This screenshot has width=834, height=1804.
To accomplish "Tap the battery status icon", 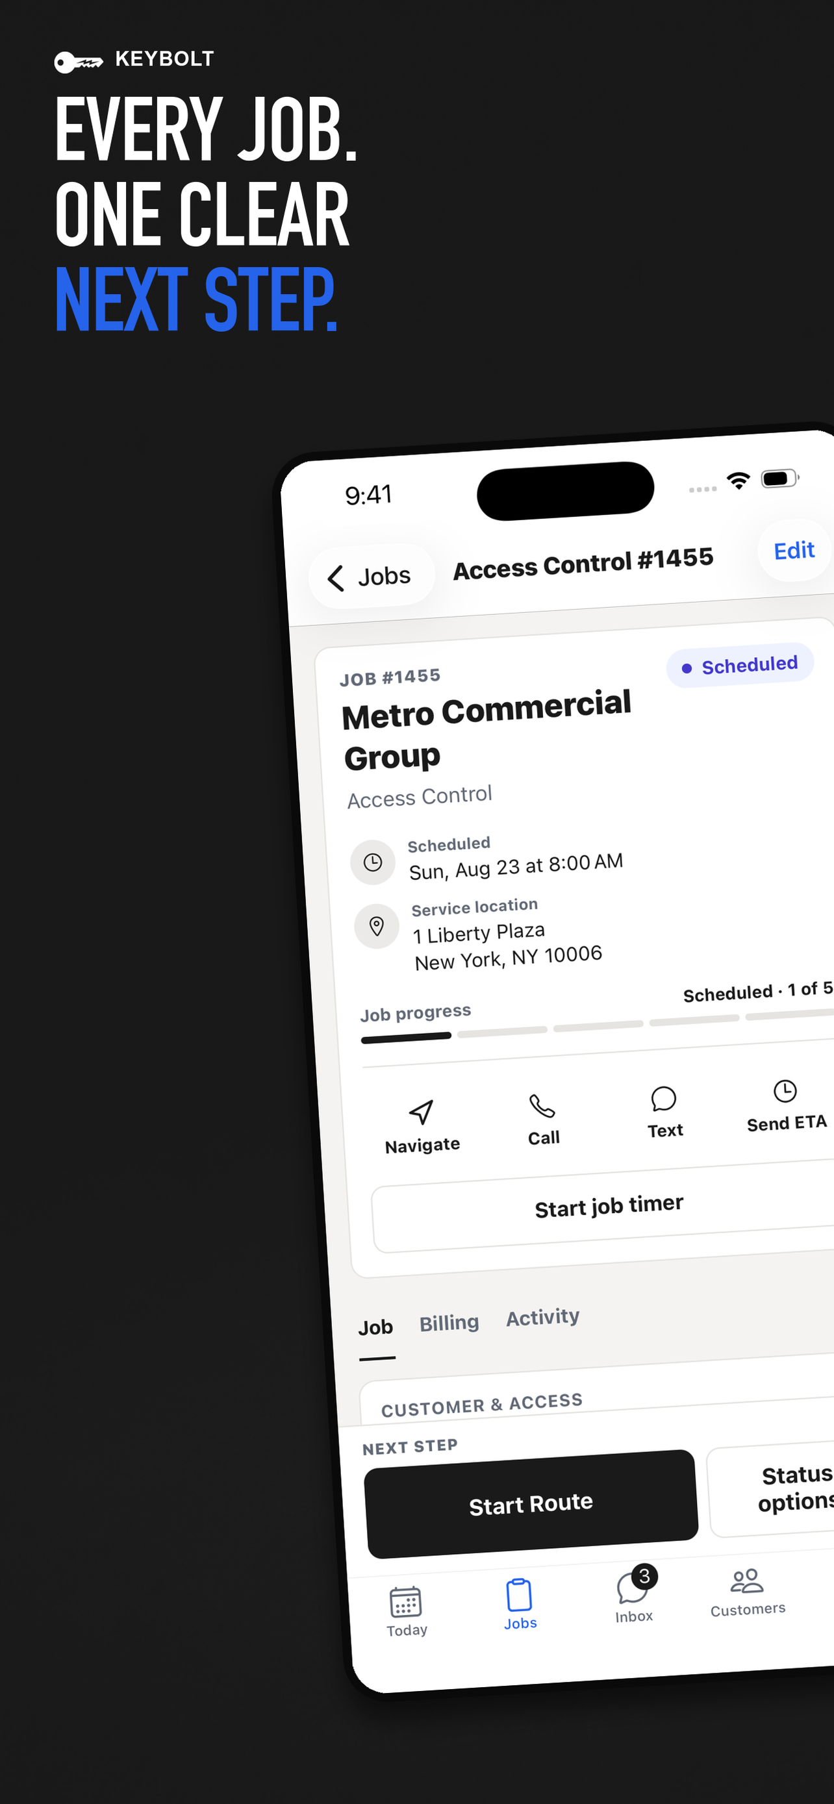I will (780, 479).
